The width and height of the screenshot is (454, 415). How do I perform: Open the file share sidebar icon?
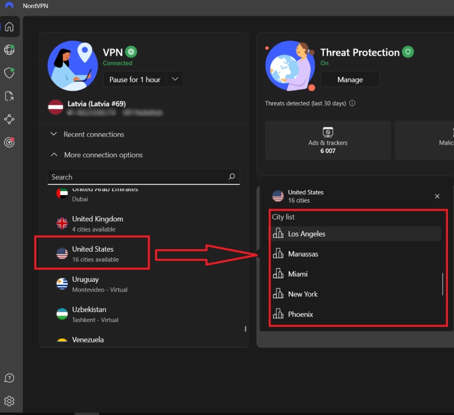[9, 96]
